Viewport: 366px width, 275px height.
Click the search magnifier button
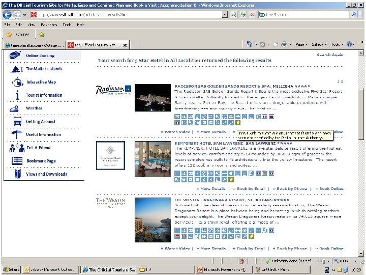click(x=354, y=15)
